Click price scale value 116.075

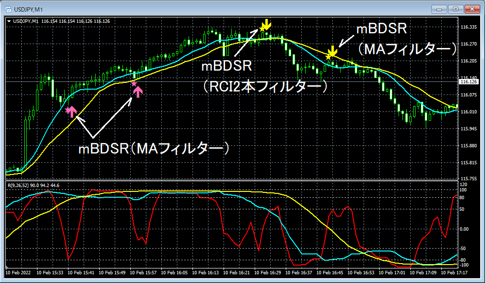coord(469,95)
